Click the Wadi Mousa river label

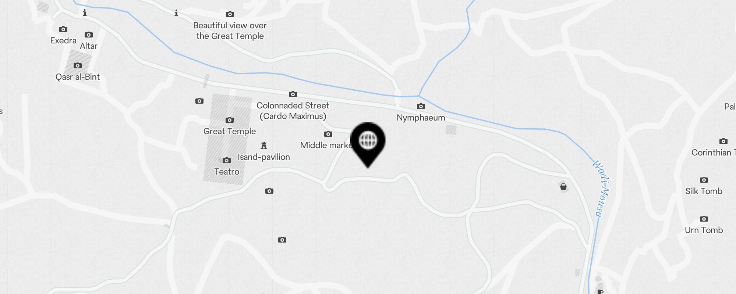pyautogui.click(x=601, y=189)
